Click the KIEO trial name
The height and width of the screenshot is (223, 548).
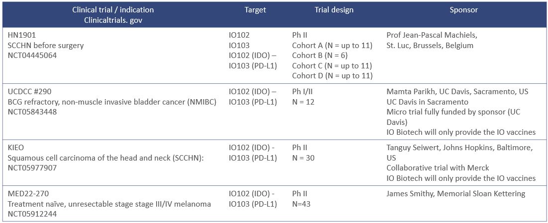pyautogui.click(x=17, y=148)
